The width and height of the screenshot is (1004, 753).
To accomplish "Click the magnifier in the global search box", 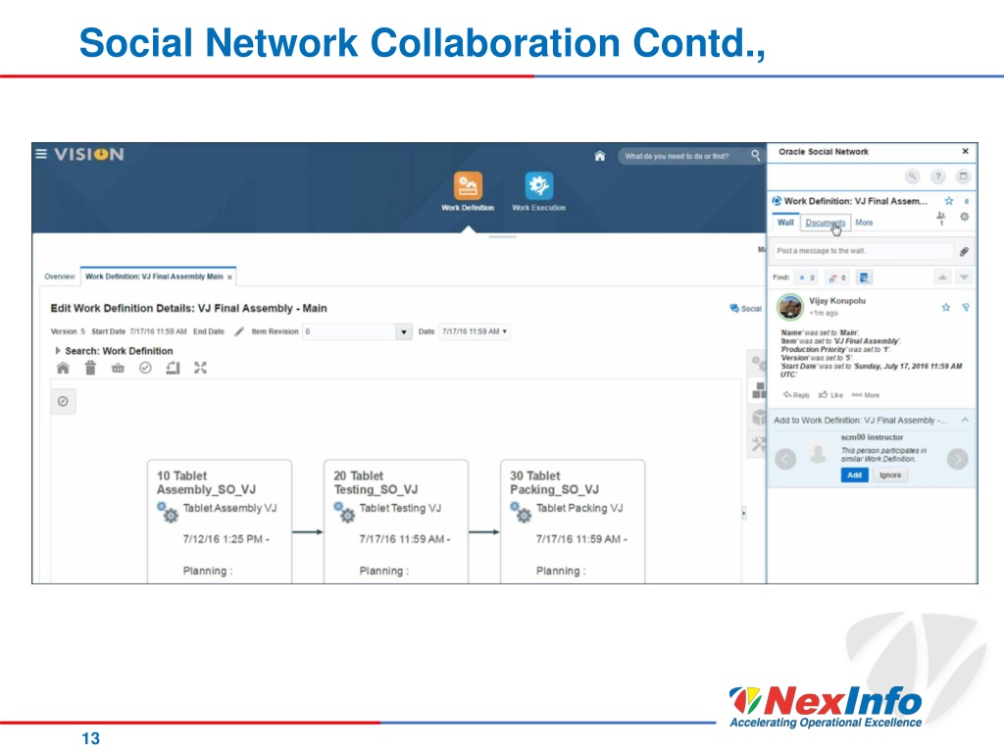I will [x=756, y=155].
